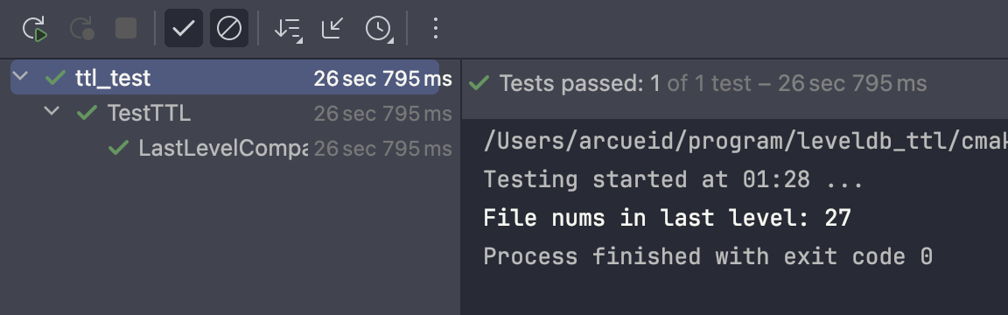Click the Rerun Failed Tests icon
The image size is (1008, 315).
[x=81, y=29]
